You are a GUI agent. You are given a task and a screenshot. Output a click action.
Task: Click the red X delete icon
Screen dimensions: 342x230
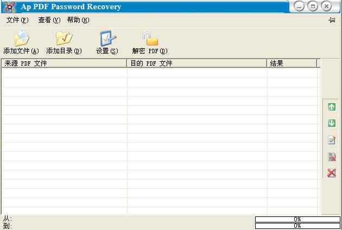coord(332,173)
